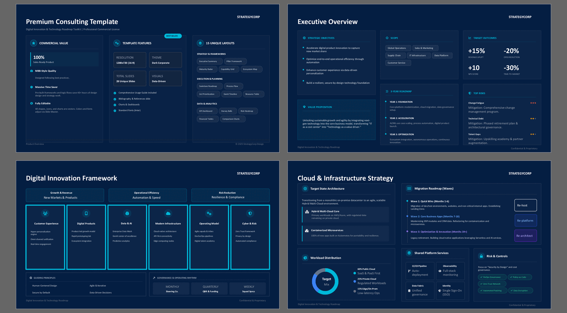Click the Re-host button
Screen dimensions: 567x313
pyautogui.click(x=525, y=205)
